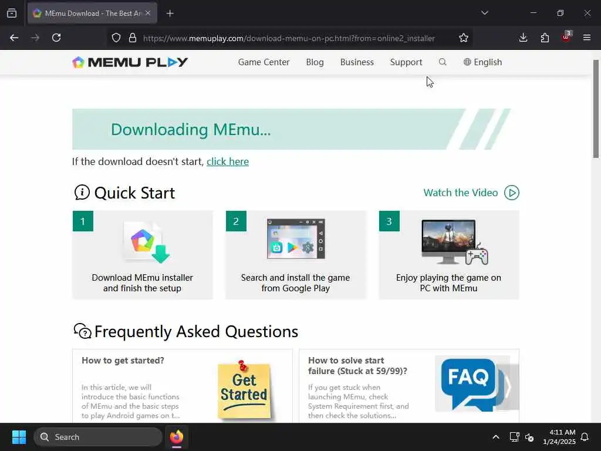Open the Firefox View icon at tab bar left
The width and height of the screenshot is (601, 451).
[x=12, y=13]
